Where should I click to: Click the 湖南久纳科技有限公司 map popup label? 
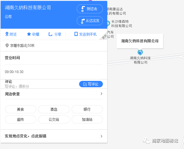pyautogui.click(x=140, y=41)
